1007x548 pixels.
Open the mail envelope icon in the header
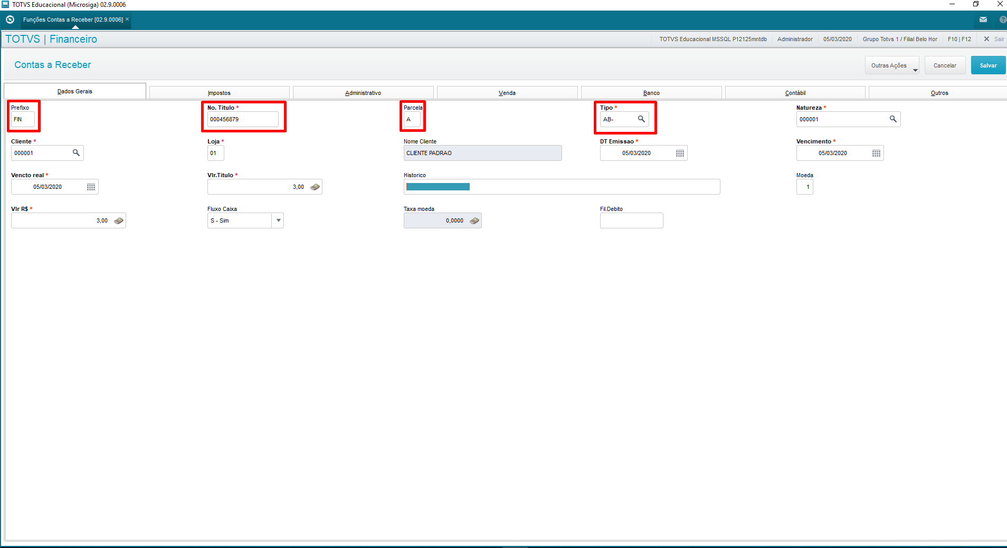(983, 20)
